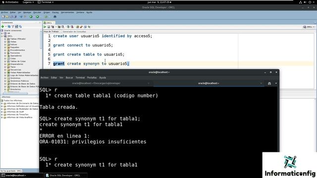Open Editar menu in terminal window
The height and width of the screenshot is (178, 317).
pyautogui.click(x=54, y=78)
